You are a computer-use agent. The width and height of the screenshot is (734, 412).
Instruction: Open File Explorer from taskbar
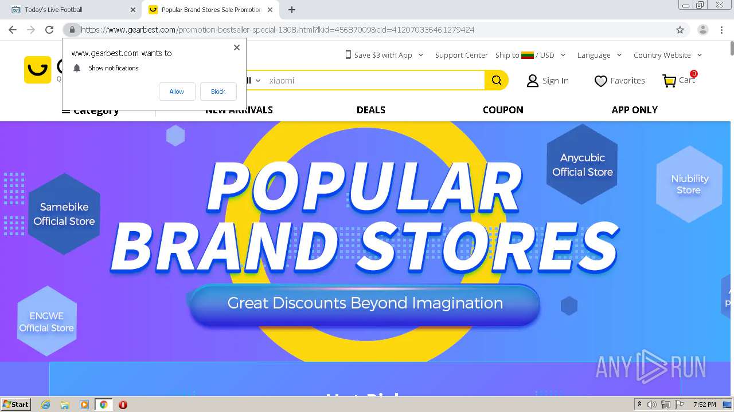(65, 405)
